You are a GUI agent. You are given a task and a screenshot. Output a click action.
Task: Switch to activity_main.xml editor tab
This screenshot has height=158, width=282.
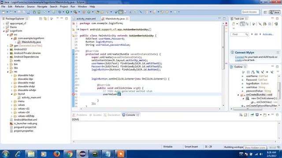click(x=86, y=18)
